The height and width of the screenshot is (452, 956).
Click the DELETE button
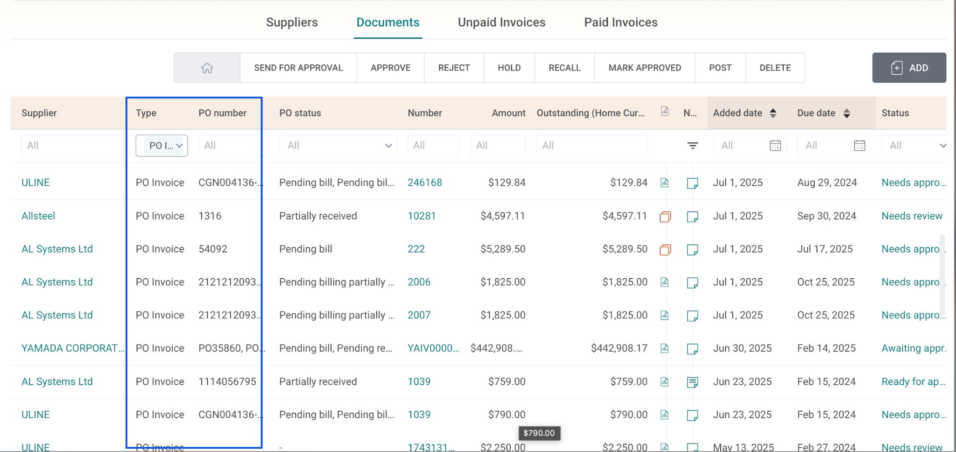tap(775, 68)
